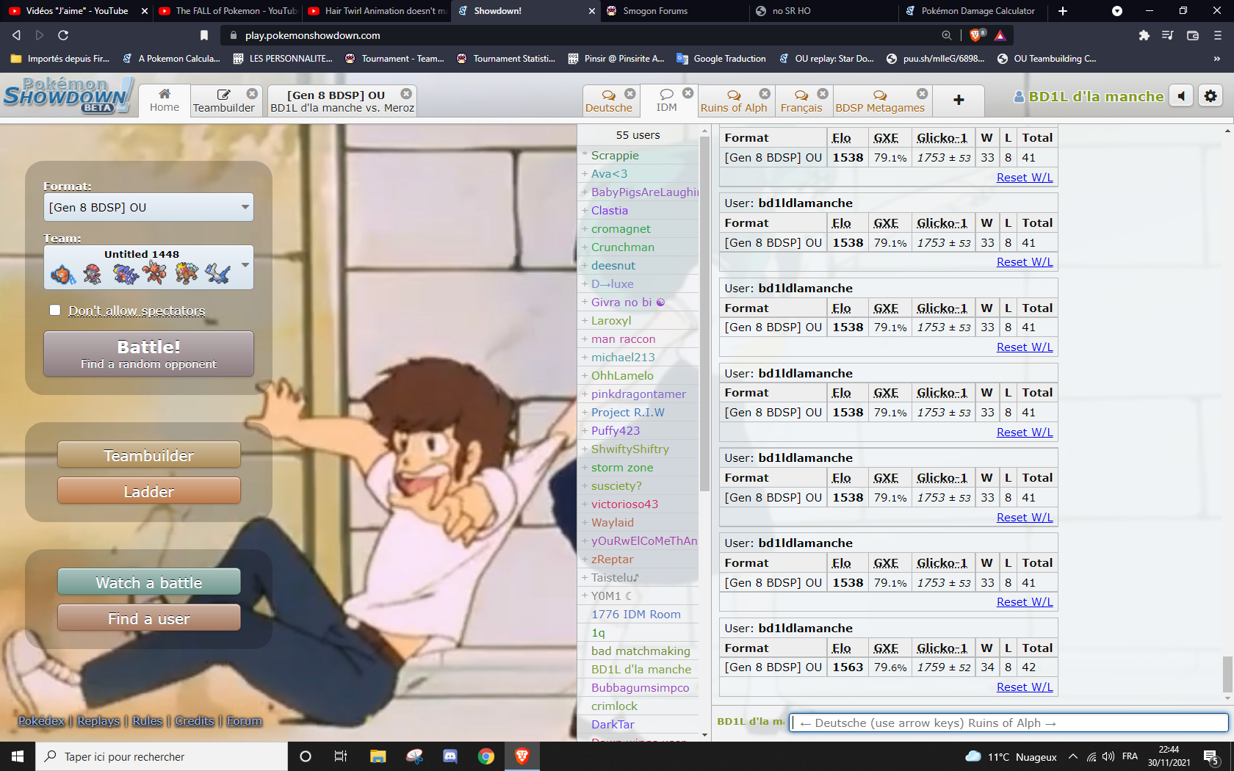Bookmark this page icon
The width and height of the screenshot is (1234, 771).
coord(204,35)
